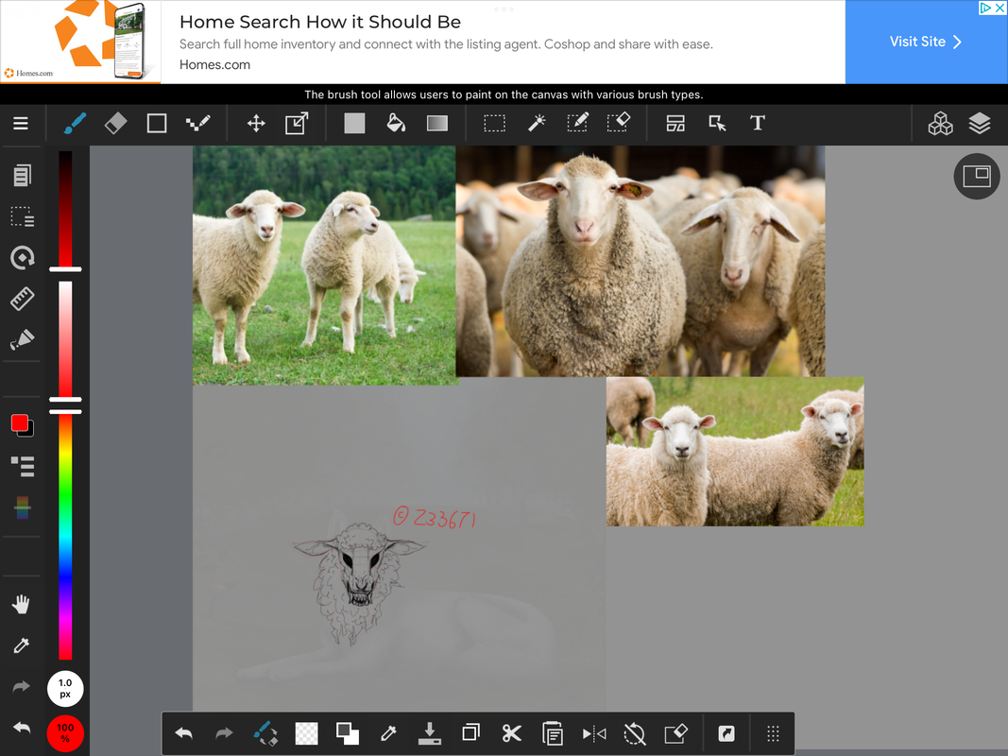Screen dimensions: 1008x756
Task: Click the flashlight guide sidebar icon
Action: [x=22, y=339]
